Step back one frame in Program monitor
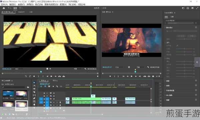The height and width of the screenshot is (120, 200). [128, 76]
